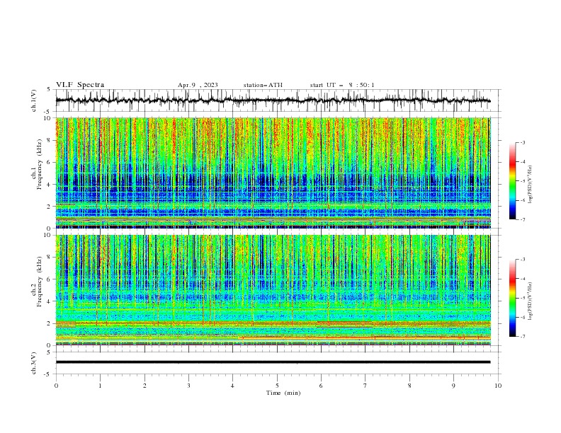
Task: Click time axis tick label "3"
Action: (188, 386)
